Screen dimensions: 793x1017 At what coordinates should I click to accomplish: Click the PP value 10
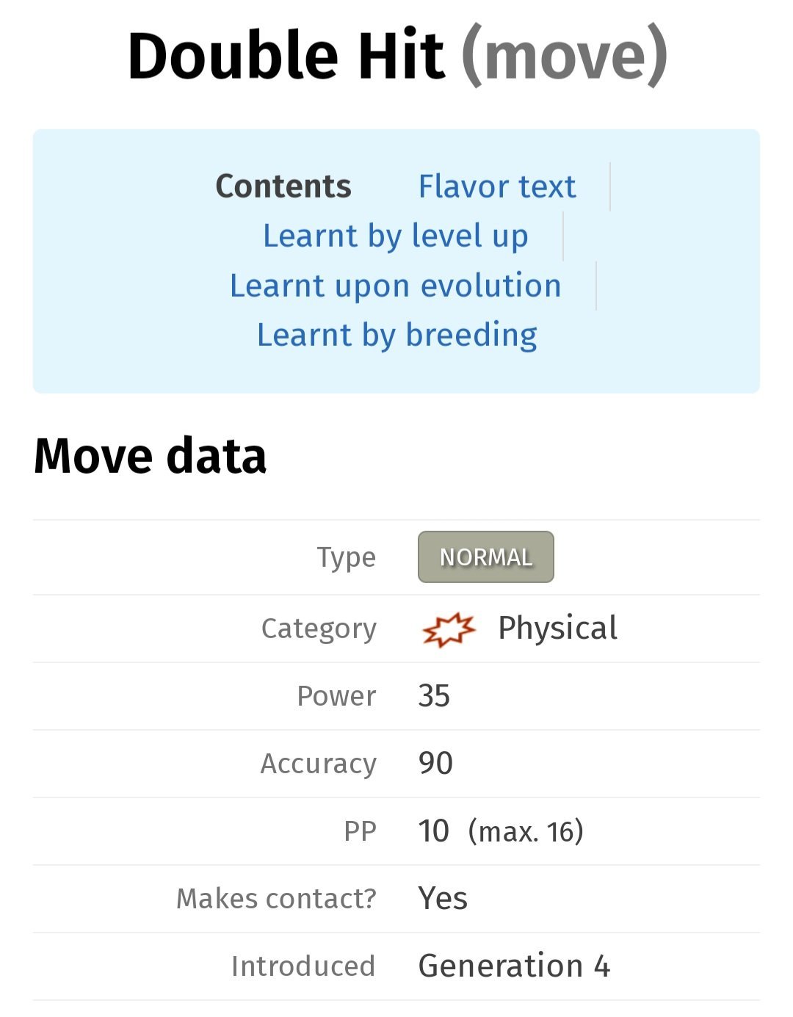433,831
